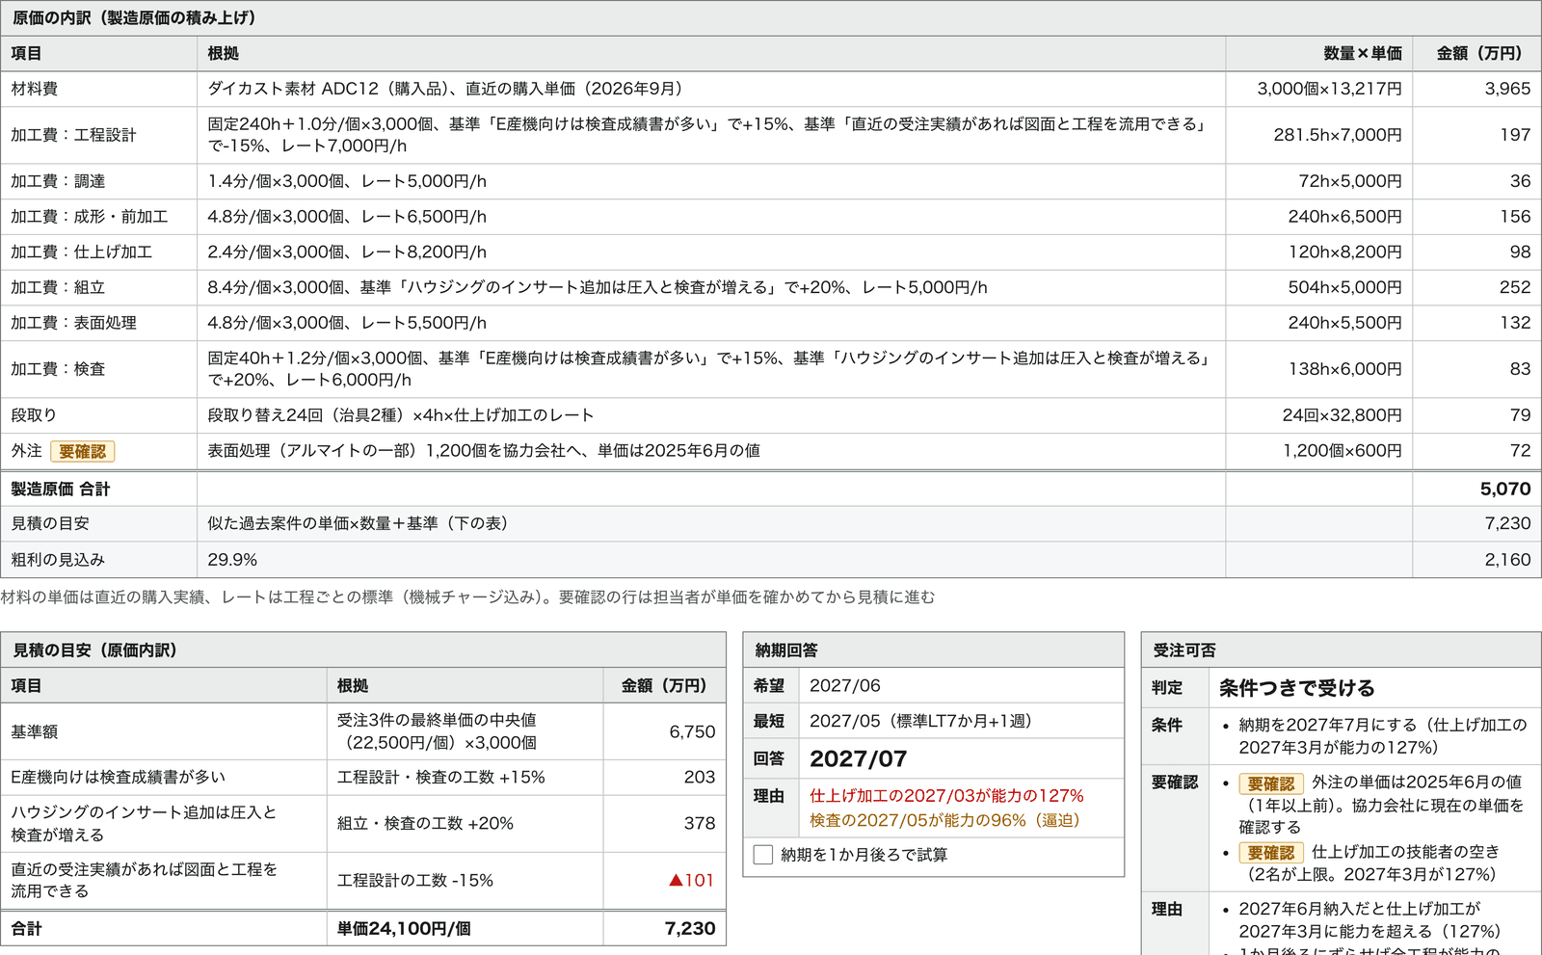Screen dimensions: 1542x955
Task: Select the 1,200個×600円 cell
Action: [x=1342, y=451]
